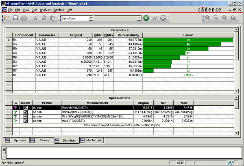Click the bandwidth original value 211.1147meg
The image size is (244, 166).
tap(143, 112)
